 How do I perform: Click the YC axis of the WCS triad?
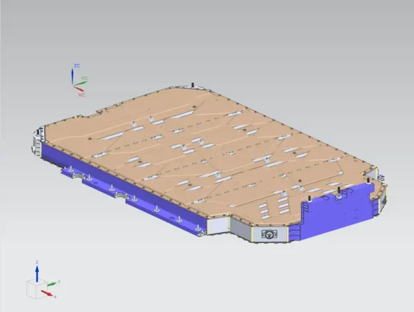click(80, 84)
